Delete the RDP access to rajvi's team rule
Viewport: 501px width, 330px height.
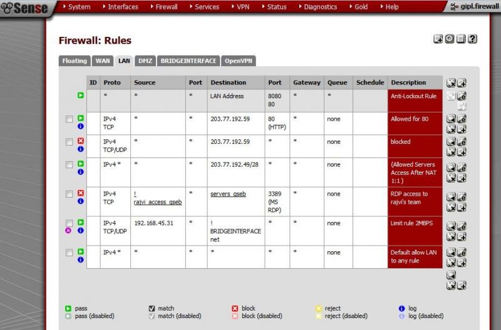coord(451,207)
